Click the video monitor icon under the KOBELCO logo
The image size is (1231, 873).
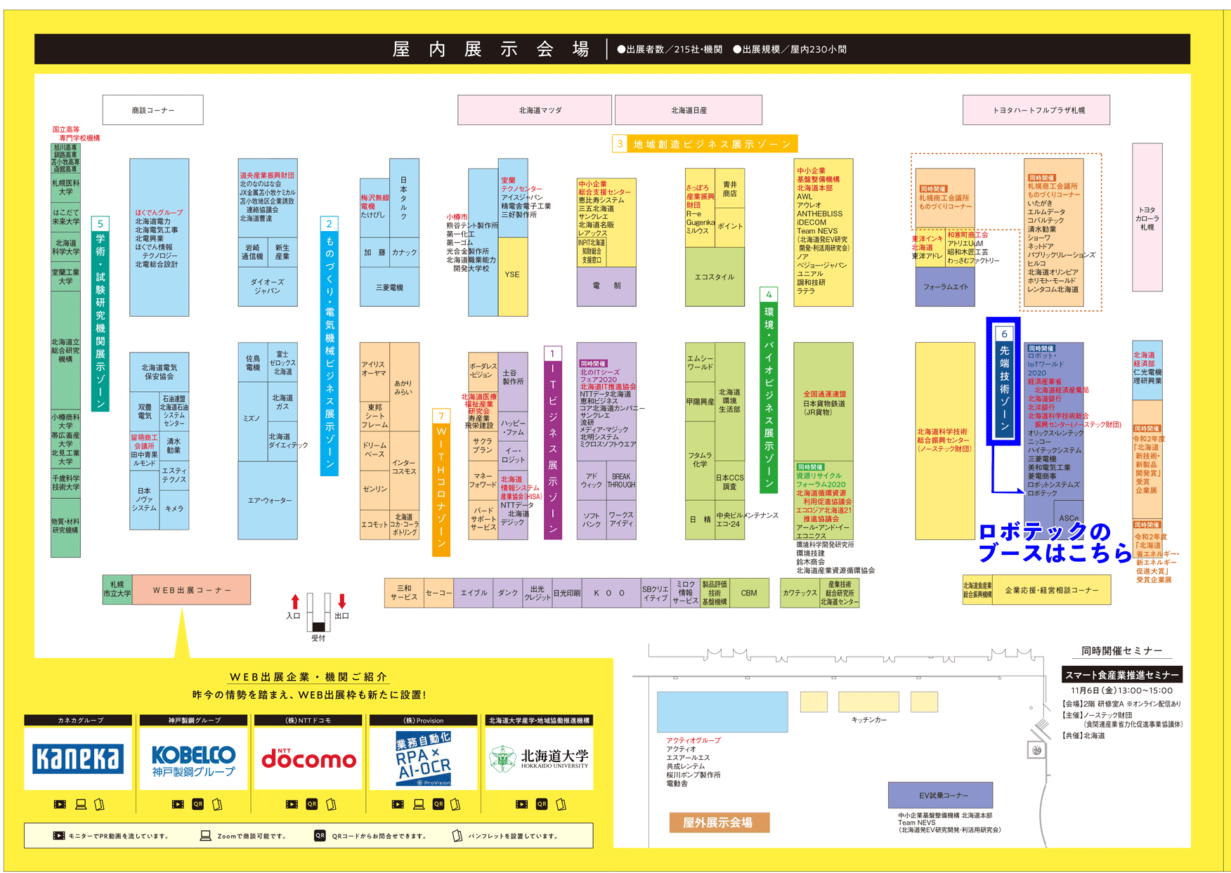pyautogui.click(x=178, y=804)
